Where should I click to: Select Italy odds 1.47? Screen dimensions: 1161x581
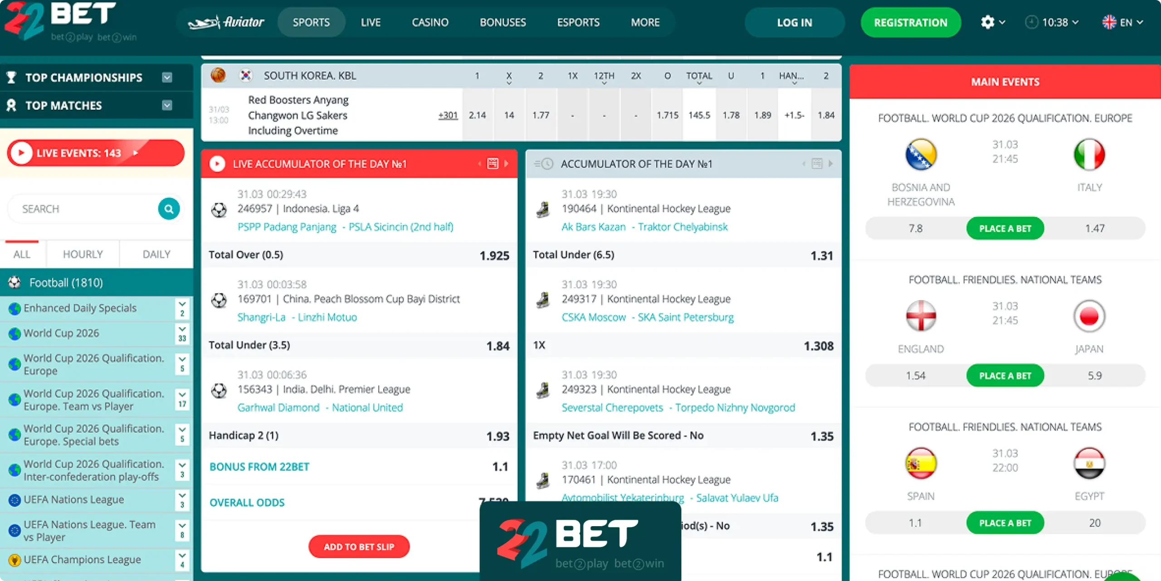click(x=1094, y=228)
